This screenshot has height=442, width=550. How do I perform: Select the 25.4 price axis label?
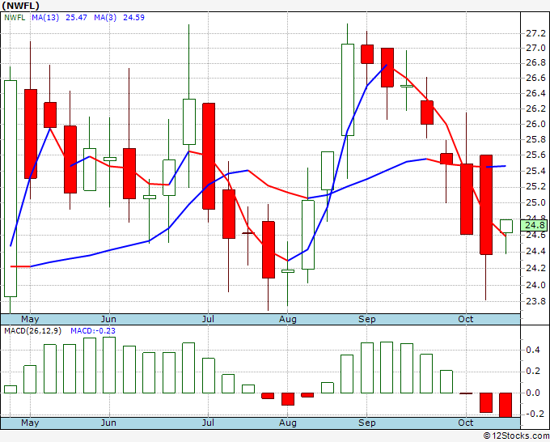pos(535,171)
